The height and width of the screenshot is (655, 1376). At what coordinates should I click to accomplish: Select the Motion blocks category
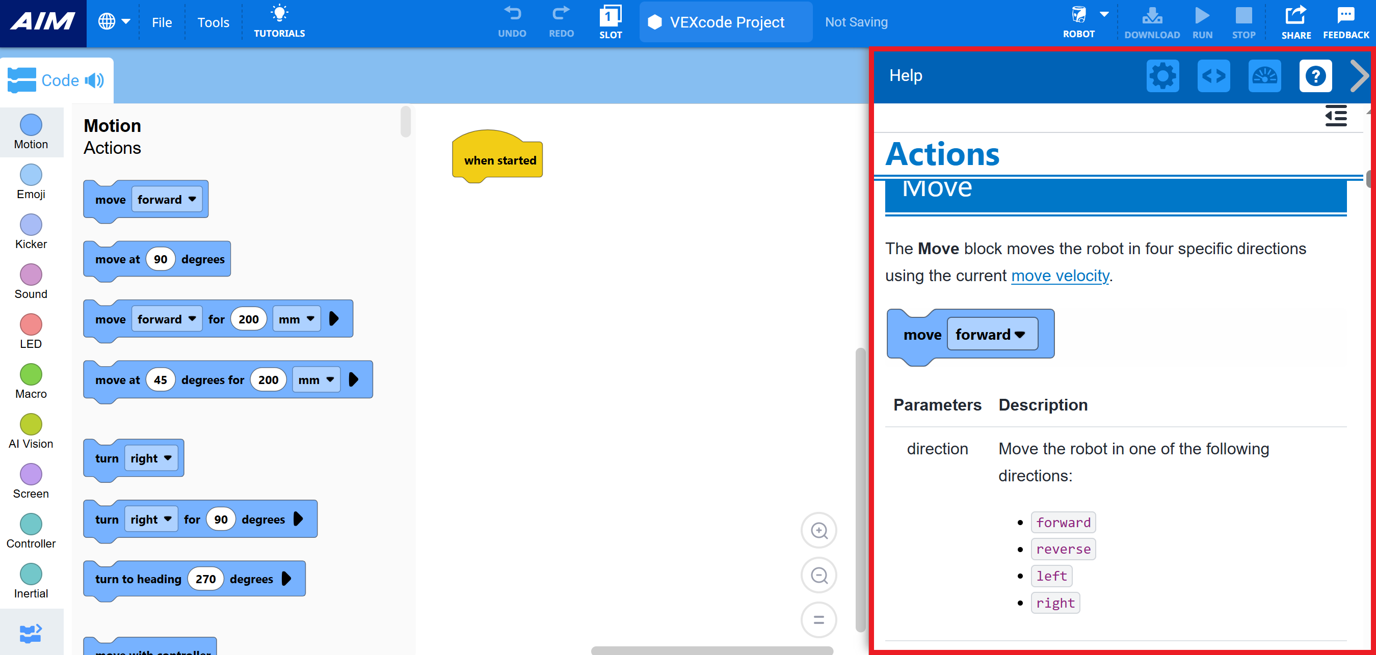coord(31,132)
